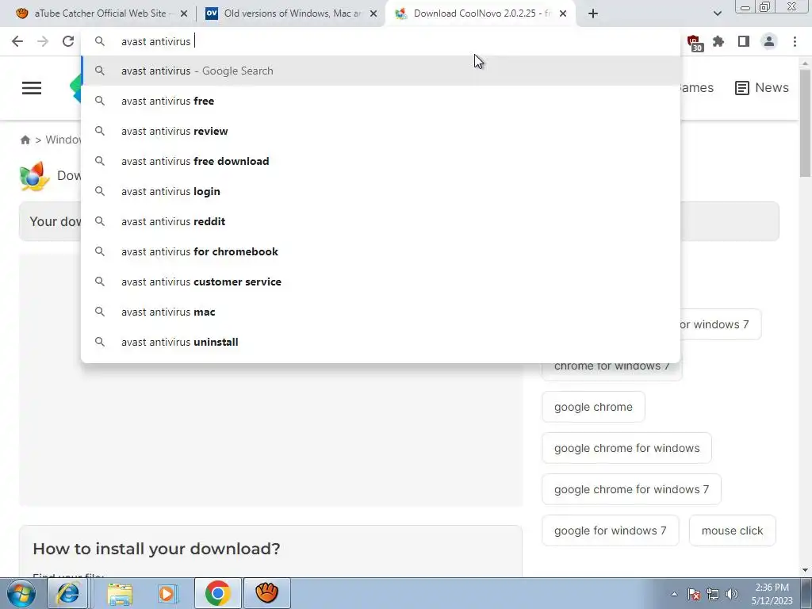Close the aTube Catcher tab
Screen dimensions: 812x609
pyautogui.click(x=183, y=13)
